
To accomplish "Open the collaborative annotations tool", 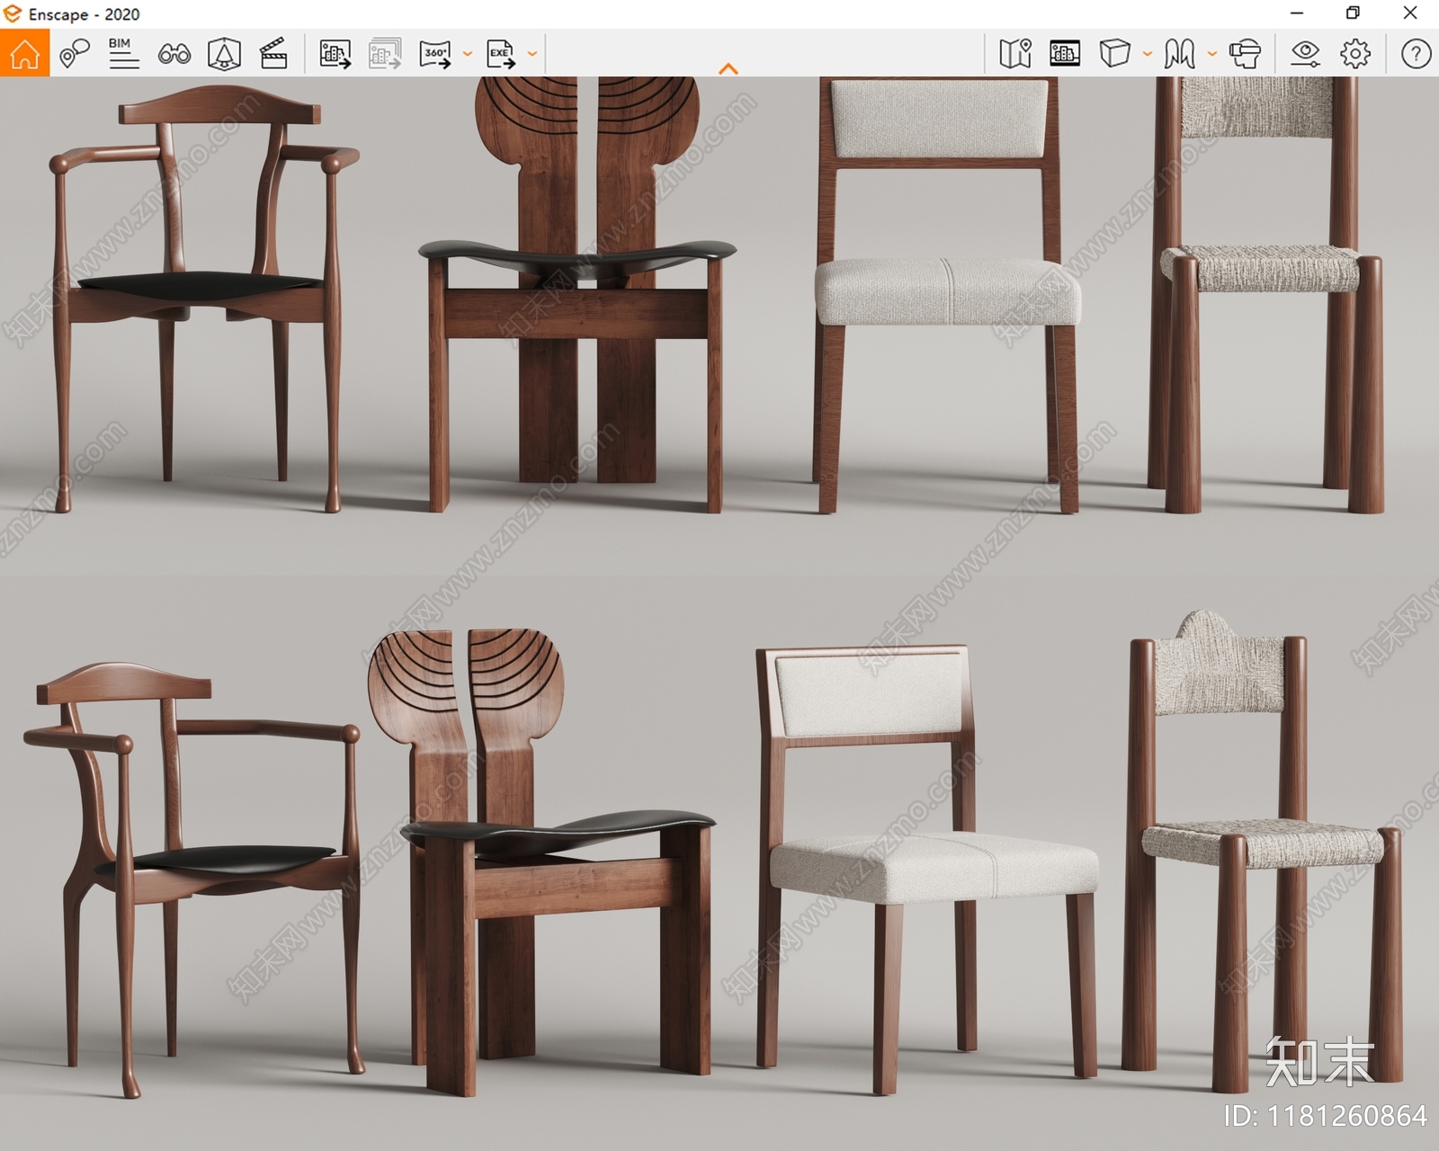I will click(x=75, y=54).
